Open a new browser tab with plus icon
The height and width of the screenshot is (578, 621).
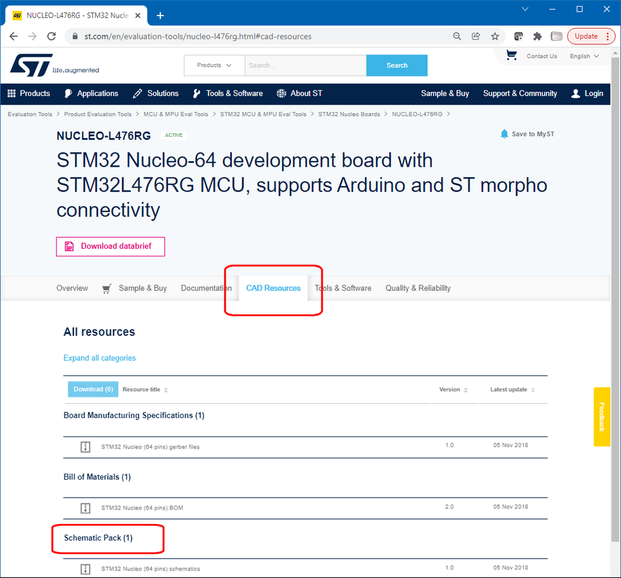[x=160, y=16]
